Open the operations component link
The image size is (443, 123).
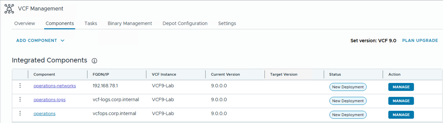(45, 113)
